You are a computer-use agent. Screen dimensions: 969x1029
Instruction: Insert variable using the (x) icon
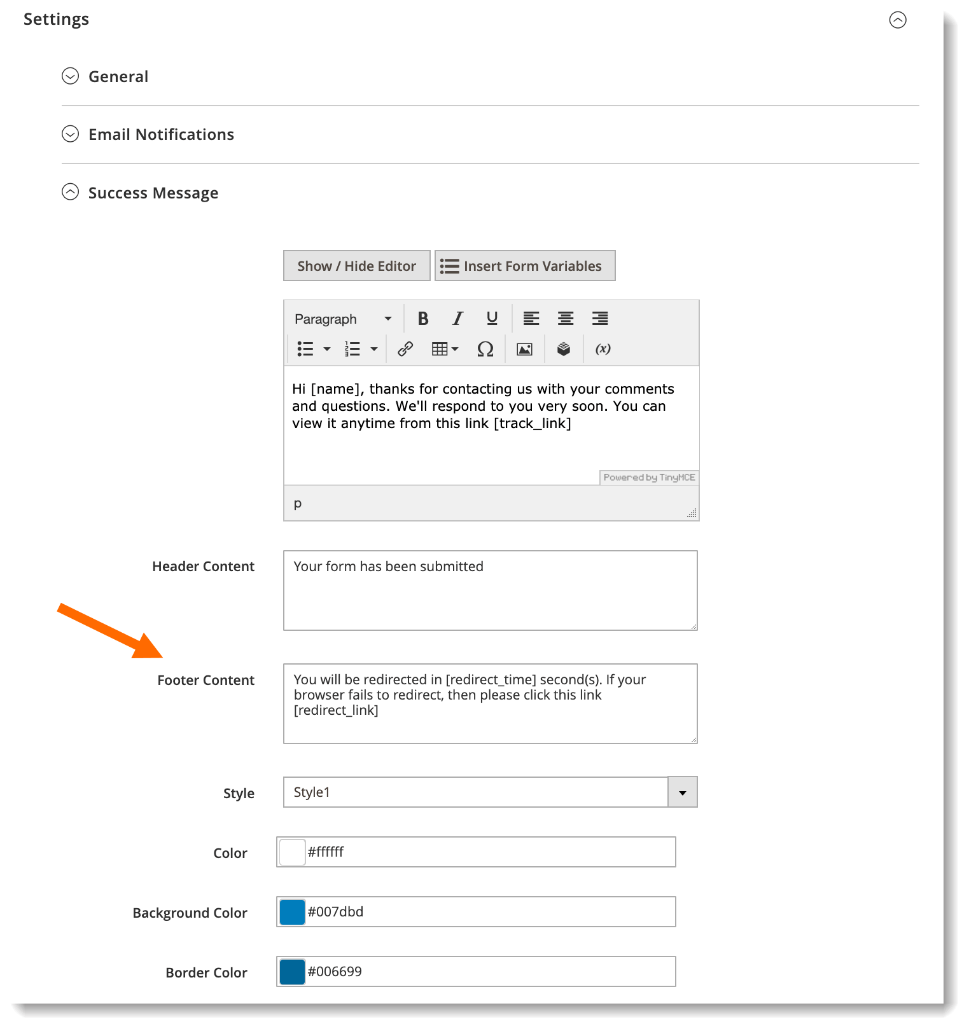(603, 349)
